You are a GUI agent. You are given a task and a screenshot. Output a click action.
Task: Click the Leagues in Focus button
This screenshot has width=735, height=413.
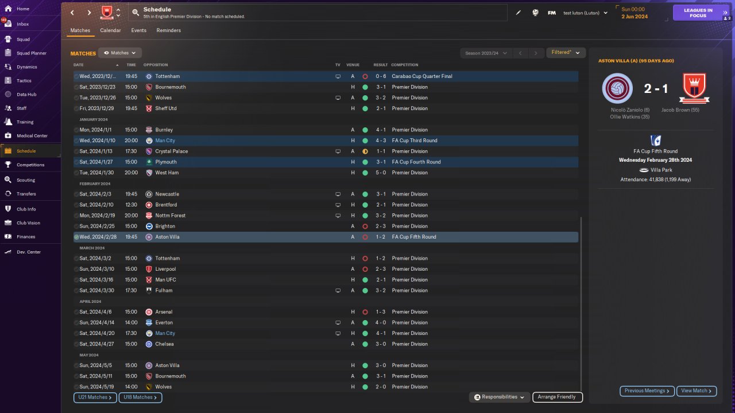(698, 13)
